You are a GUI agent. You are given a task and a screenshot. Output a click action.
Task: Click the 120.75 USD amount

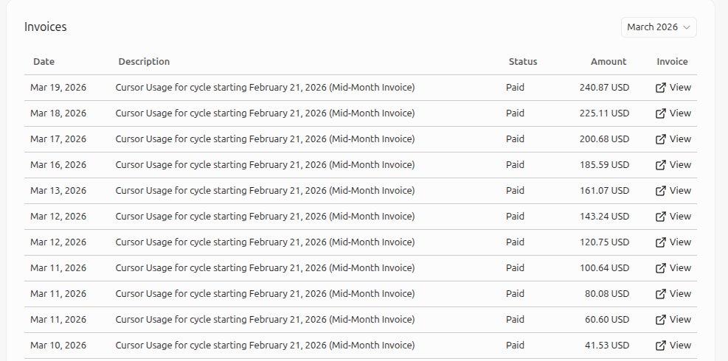(x=605, y=242)
